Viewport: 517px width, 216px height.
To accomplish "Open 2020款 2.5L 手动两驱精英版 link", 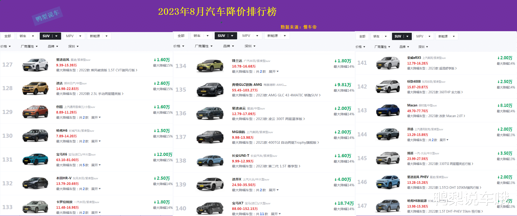I will tap(101, 94).
